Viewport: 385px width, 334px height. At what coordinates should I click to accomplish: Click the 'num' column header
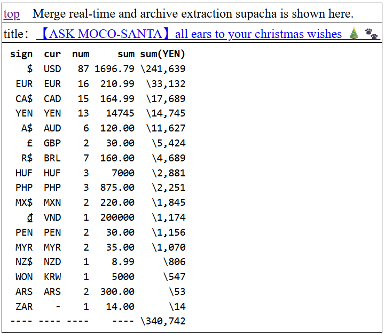coord(81,54)
